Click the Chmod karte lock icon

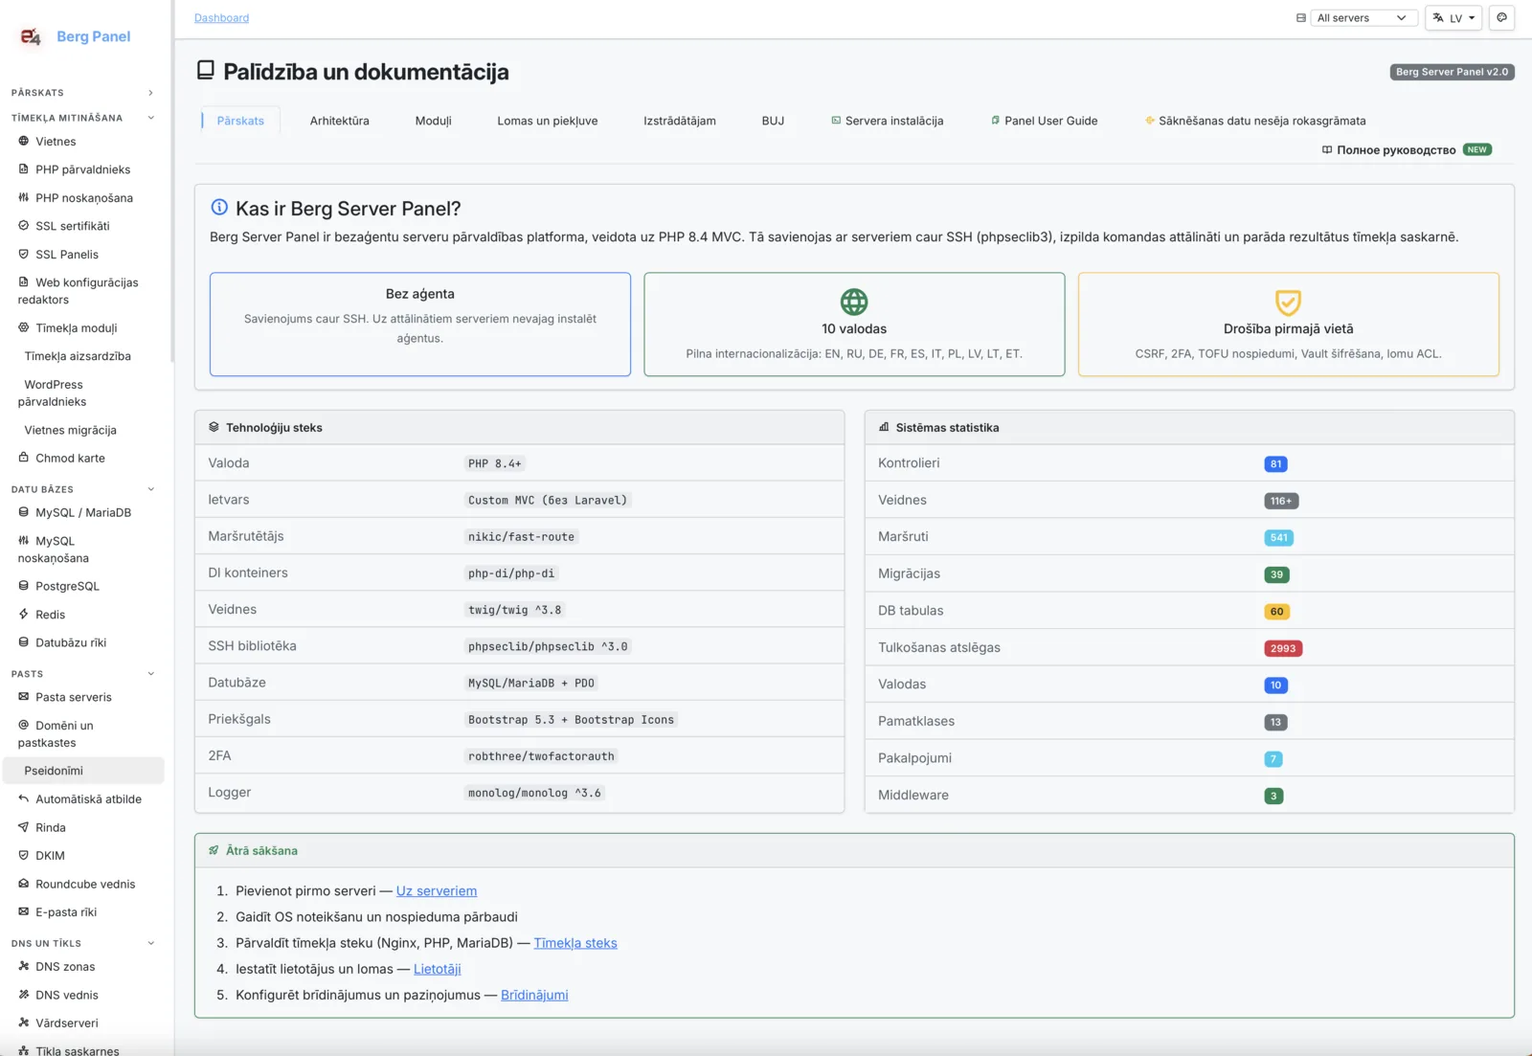coord(24,458)
